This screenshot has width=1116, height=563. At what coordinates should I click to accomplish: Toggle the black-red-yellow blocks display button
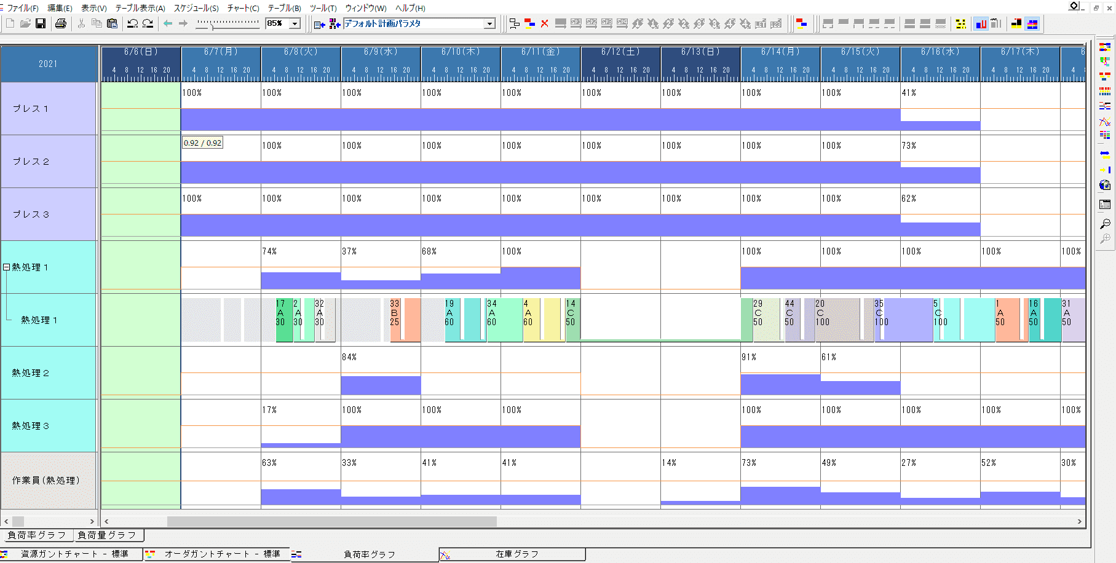tap(1016, 24)
